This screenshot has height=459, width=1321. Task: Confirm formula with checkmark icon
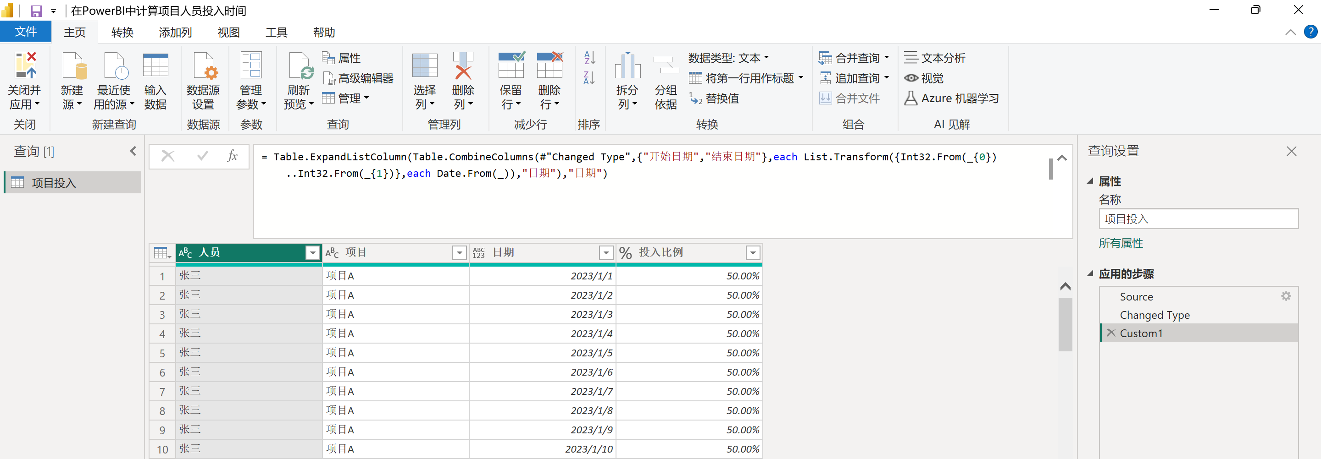coord(203,156)
